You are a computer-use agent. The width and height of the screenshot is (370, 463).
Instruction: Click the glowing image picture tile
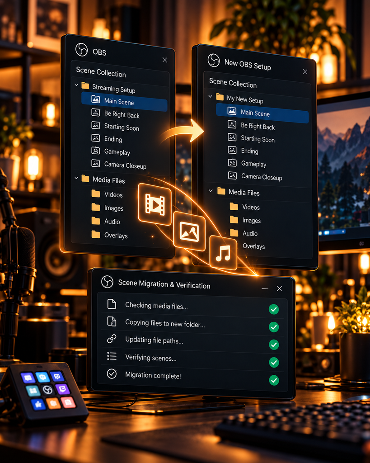(x=189, y=231)
